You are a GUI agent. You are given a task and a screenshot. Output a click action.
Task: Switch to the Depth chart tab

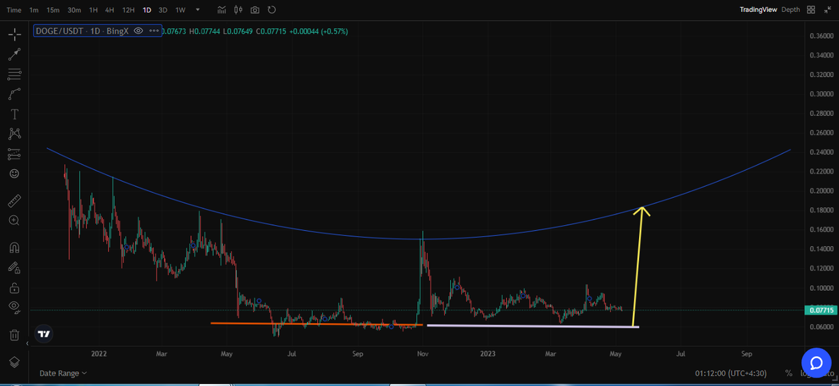point(790,10)
